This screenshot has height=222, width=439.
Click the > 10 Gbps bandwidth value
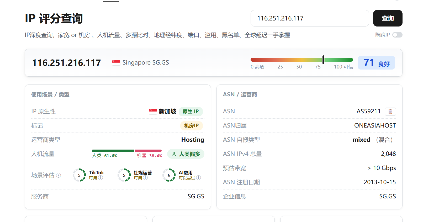pos(382,168)
